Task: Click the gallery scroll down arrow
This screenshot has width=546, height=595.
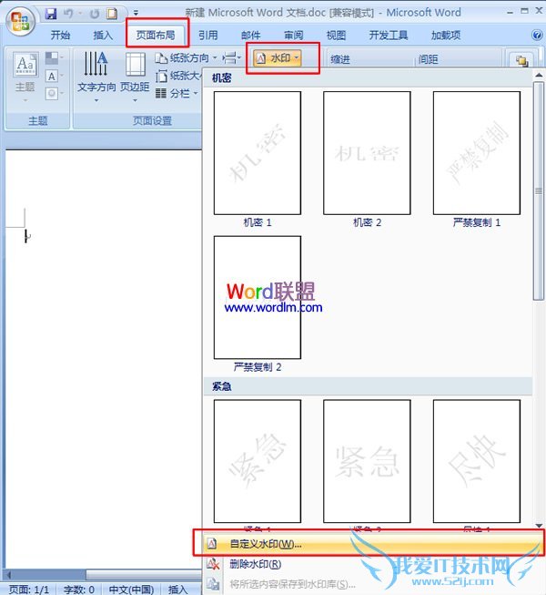Action: pyautogui.click(x=539, y=526)
